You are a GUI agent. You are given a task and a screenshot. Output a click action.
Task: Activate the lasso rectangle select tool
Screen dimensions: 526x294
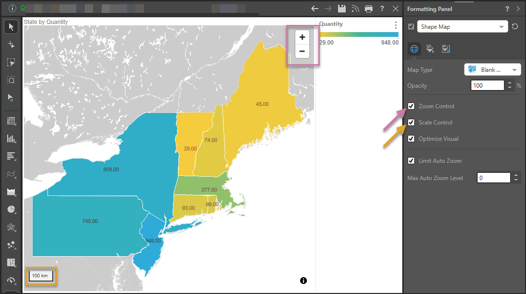(12, 62)
